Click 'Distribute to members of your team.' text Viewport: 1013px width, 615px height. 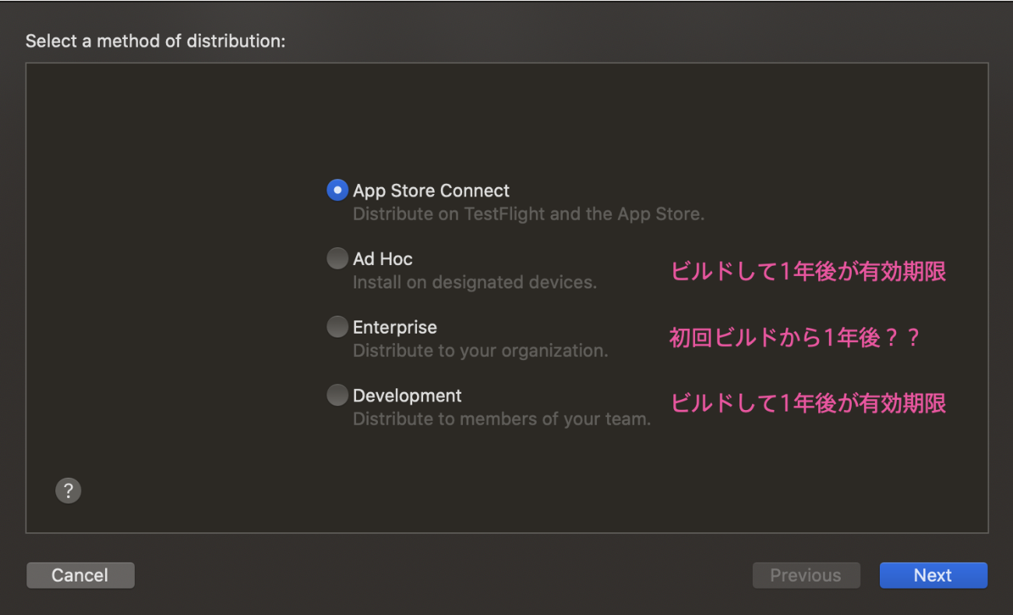click(x=501, y=419)
